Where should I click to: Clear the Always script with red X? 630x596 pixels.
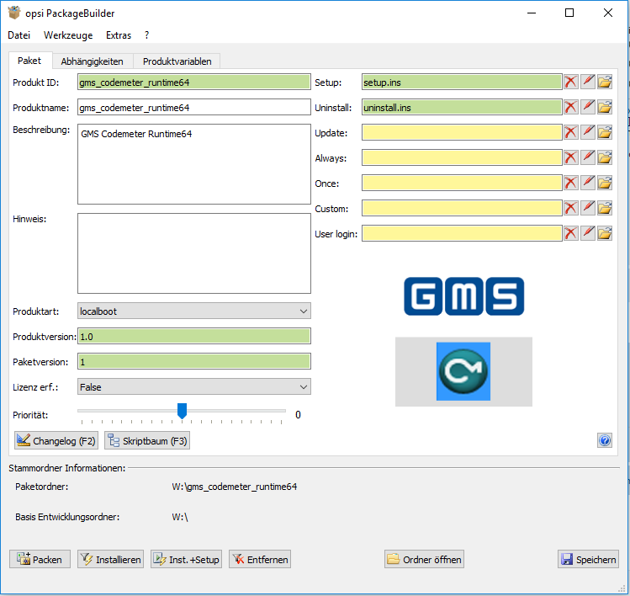pos(570,158)
